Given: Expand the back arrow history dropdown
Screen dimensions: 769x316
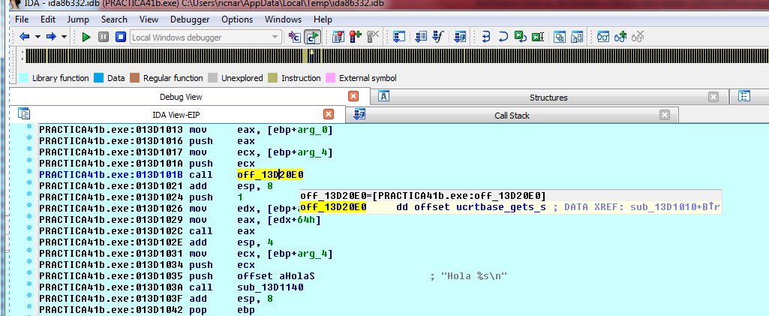Looking at the screenshot, I should [38, 36].
